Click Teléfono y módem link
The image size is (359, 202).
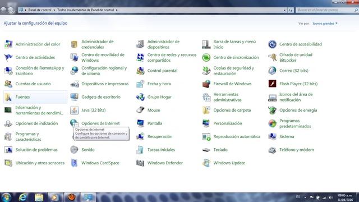(297, 150)
